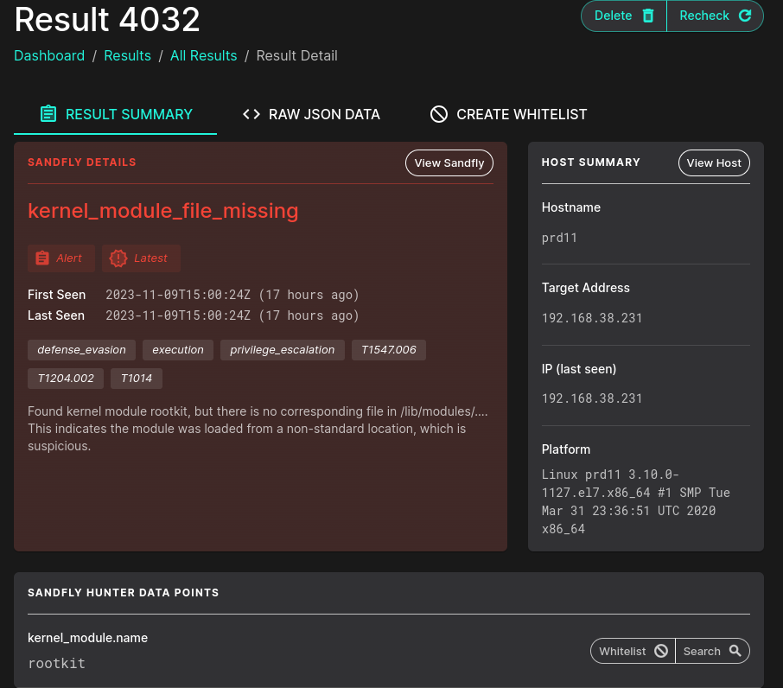This screenshot has height=688, width=783.
Task: Click the Alert badge clipboard icon
Action: [42, 258]
